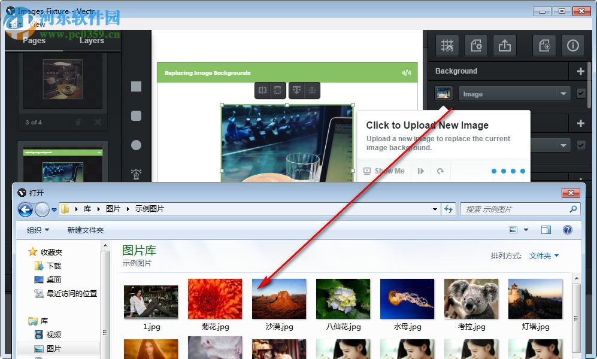Image resolution: width=597 pixels, height=359 pixels.
Task: Select the 沙漠.jpg thumbnail
Action: point(279,299)
